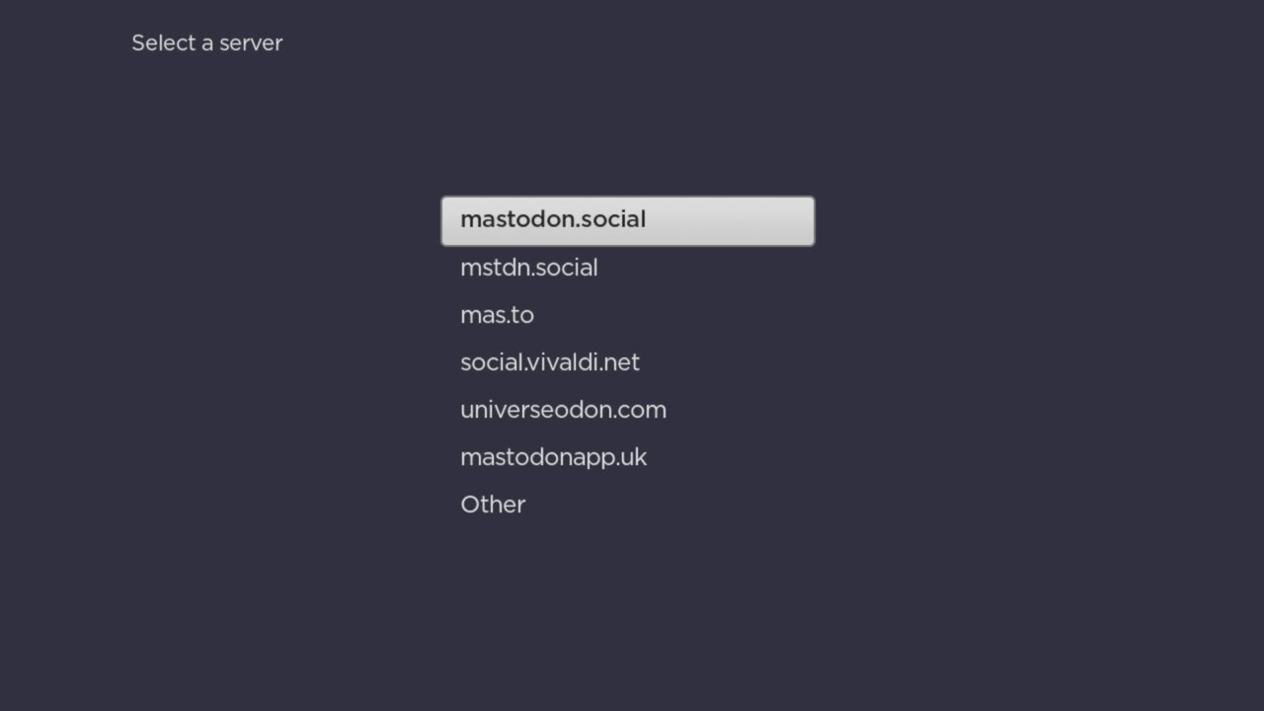Confirm the default mastodon.social selection
The image size is (1264, 711).
click(x=553, y=219)
